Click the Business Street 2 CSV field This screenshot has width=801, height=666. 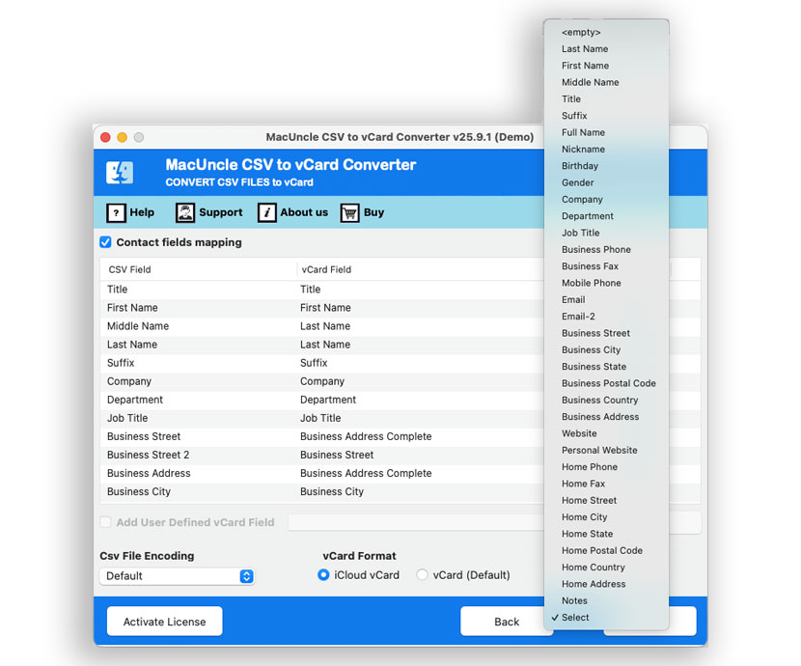click(x=149, y=455)
